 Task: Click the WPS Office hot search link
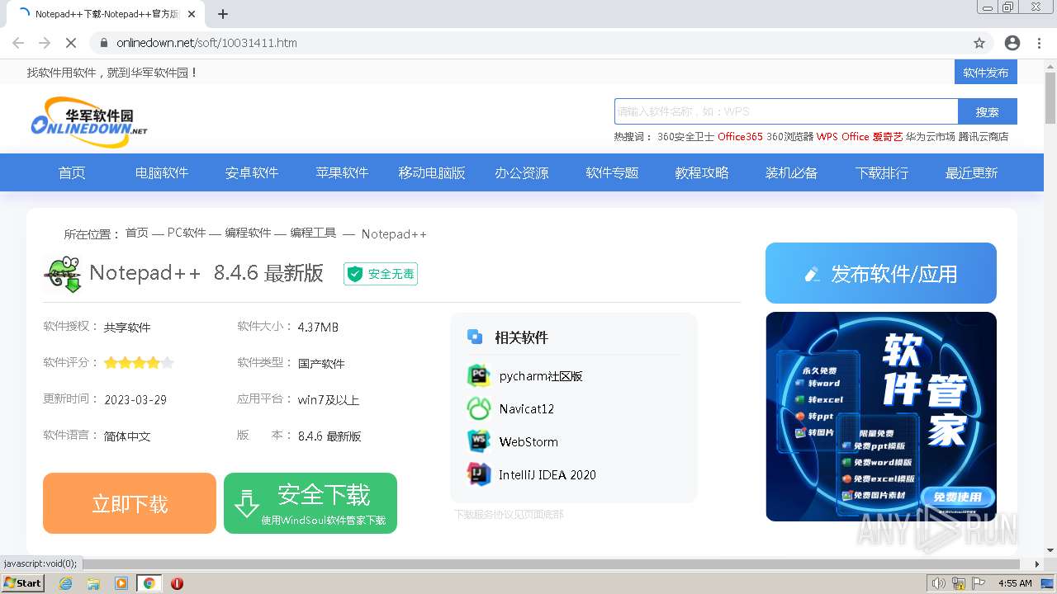(843, 137)
